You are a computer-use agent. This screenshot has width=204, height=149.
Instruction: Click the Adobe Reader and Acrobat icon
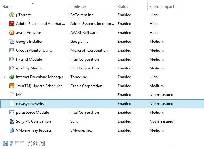click(x=12, y=24)
